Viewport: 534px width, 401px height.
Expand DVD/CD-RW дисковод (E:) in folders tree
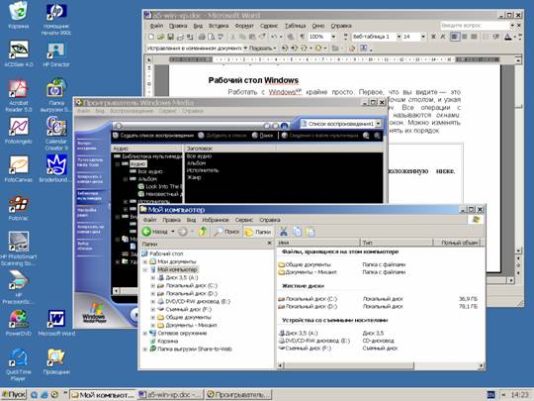153,301
